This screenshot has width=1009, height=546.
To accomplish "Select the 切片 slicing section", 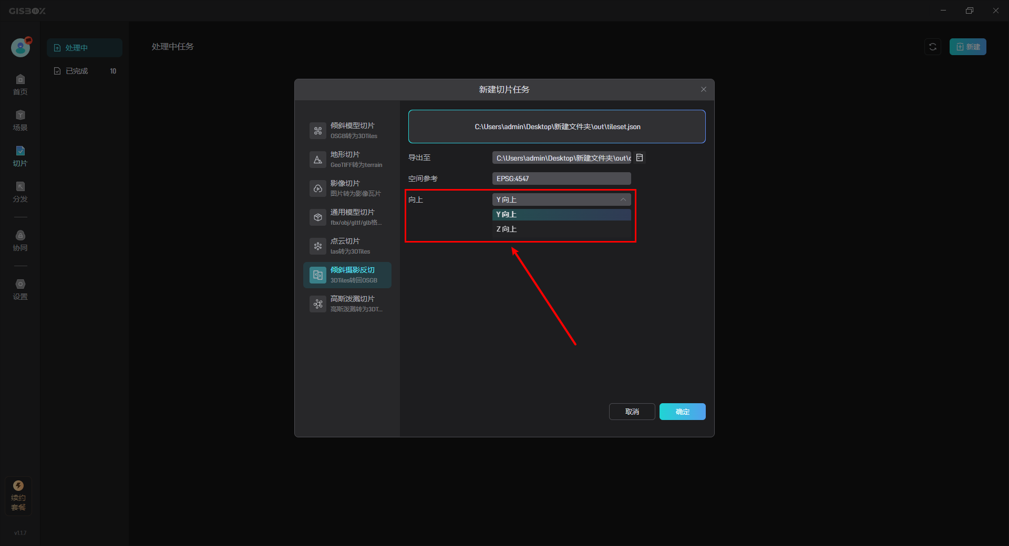I will 20,156.
